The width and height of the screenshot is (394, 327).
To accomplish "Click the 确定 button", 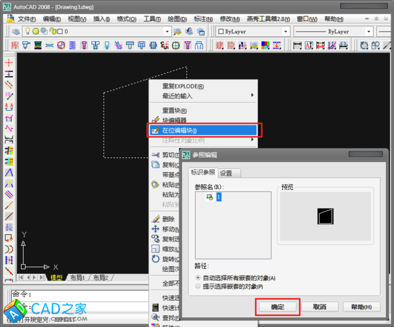I will tap(276, 307).
